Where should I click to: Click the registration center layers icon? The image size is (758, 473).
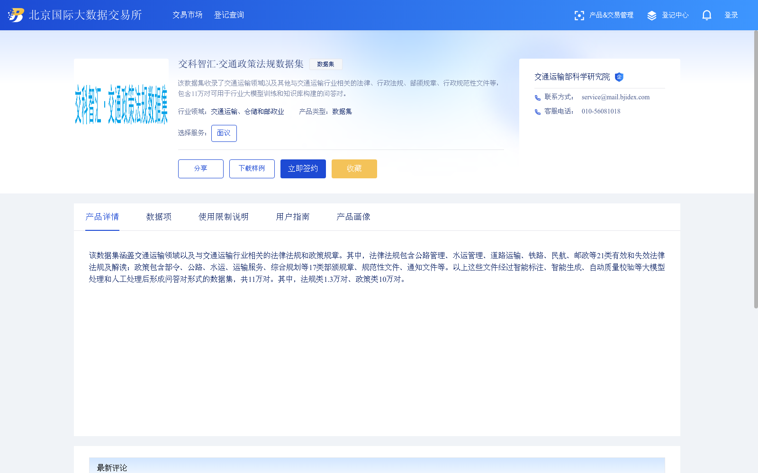(x=652, y=16)
